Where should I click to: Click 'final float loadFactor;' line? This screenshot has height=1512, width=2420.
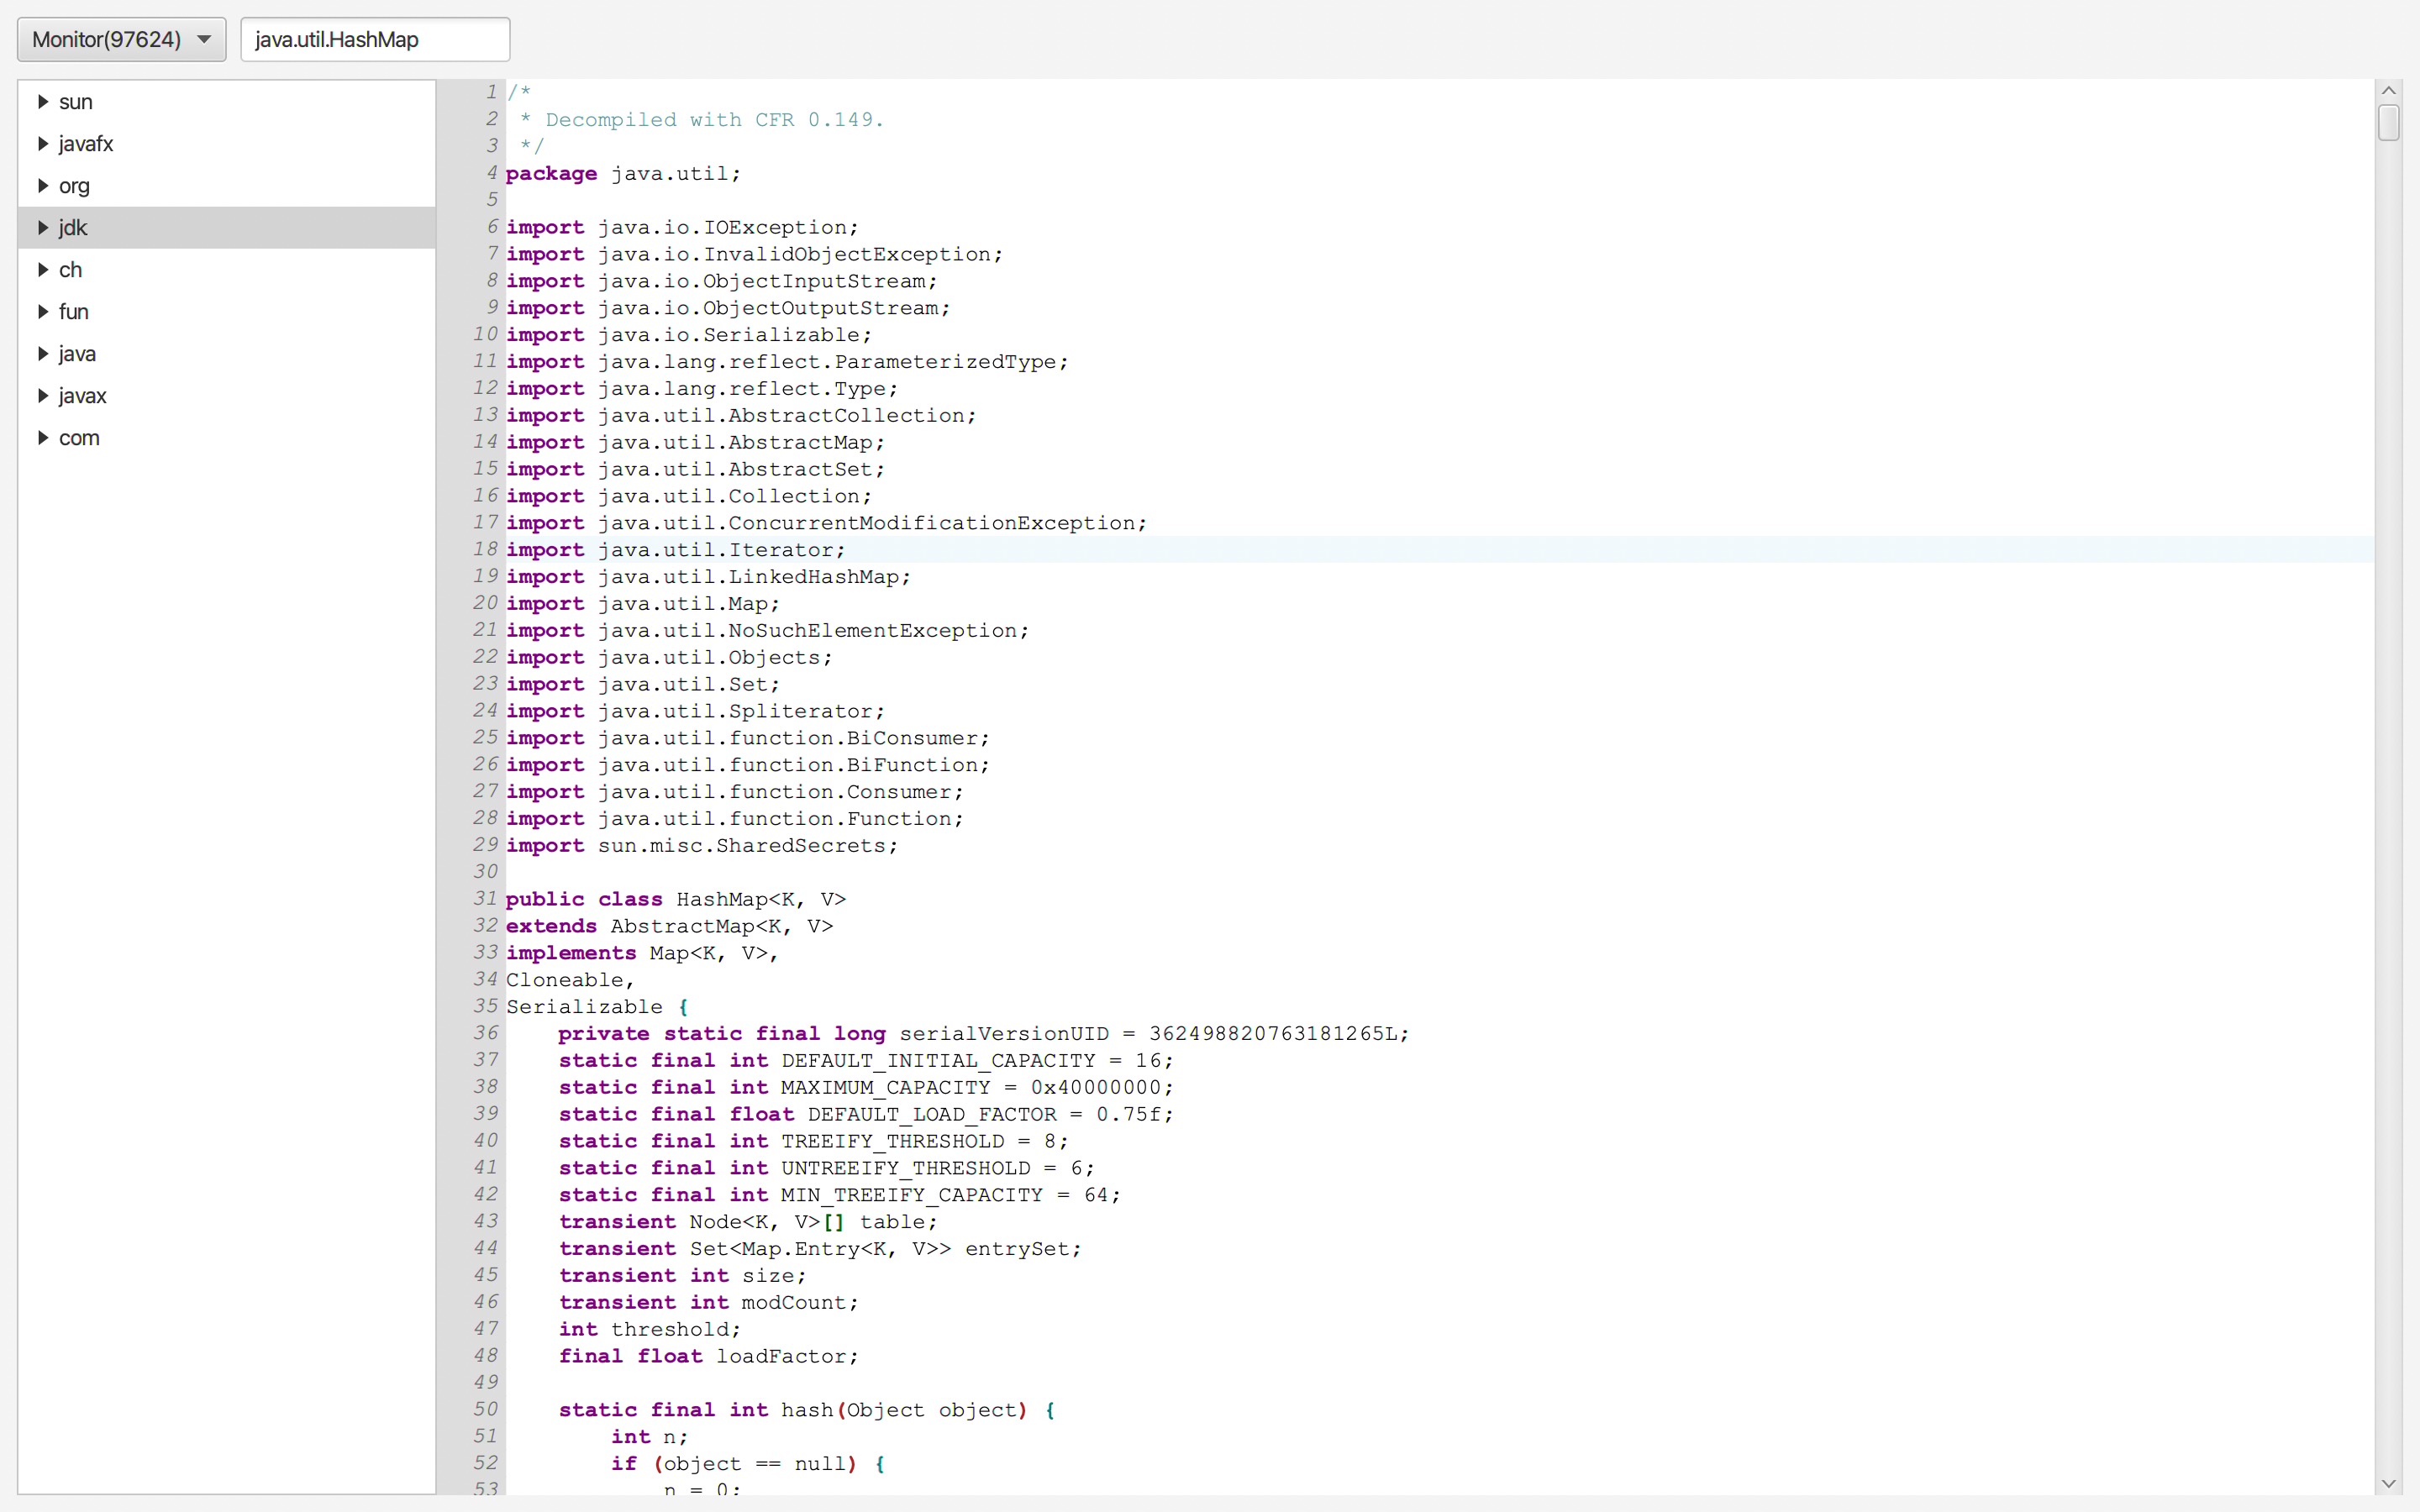point(708,1357)
